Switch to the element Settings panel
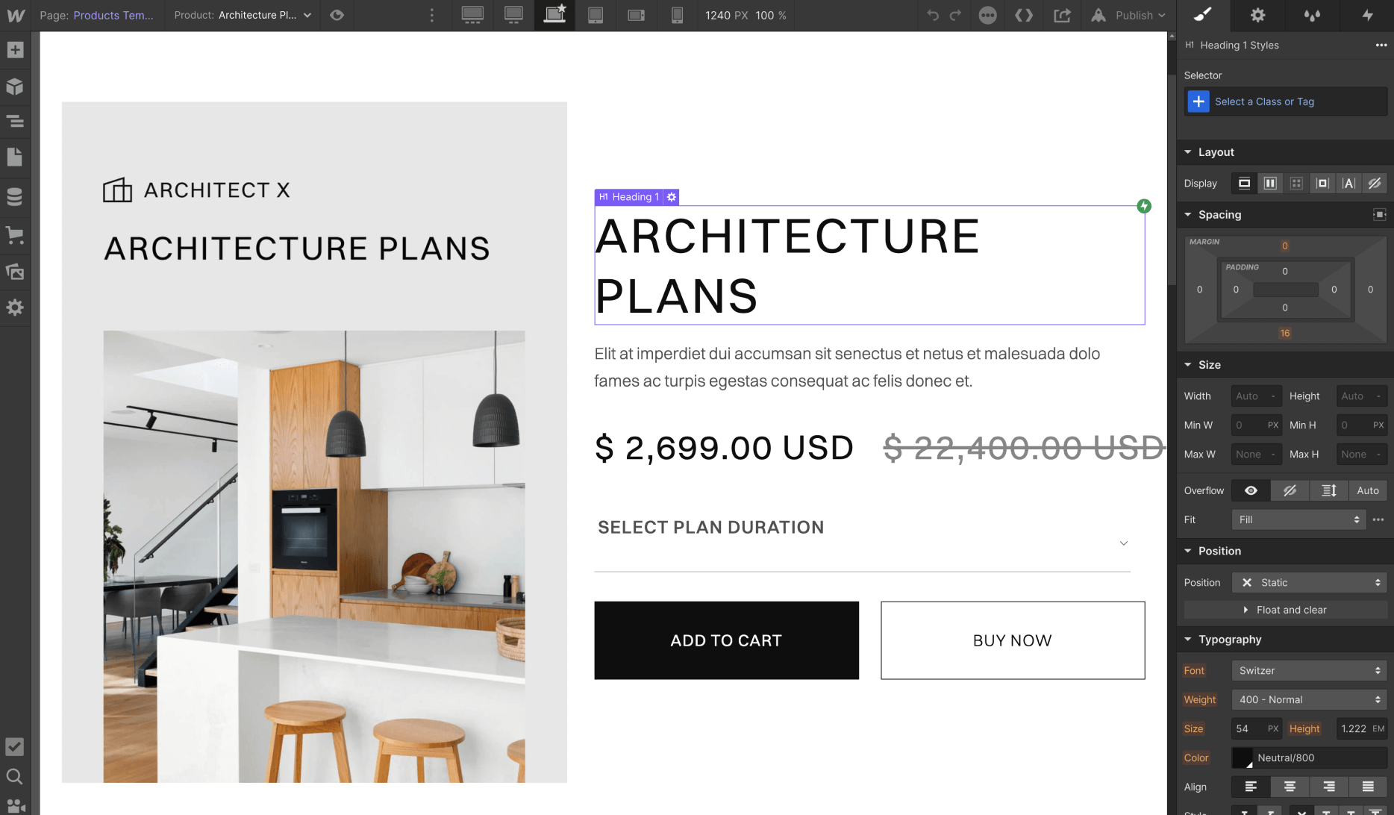 [1257, 15]
